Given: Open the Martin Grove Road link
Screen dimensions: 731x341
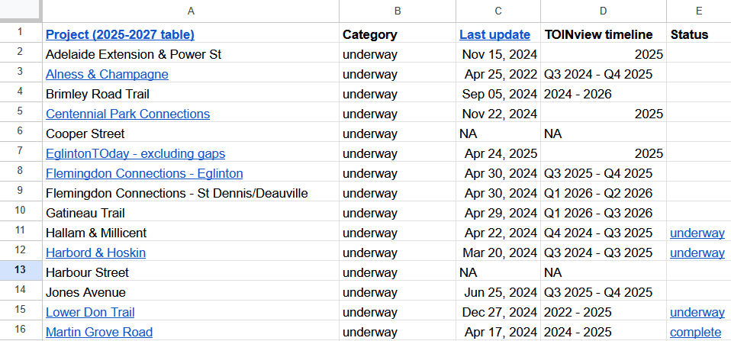Looking at the screenshot, I should [x=99, y=332].
